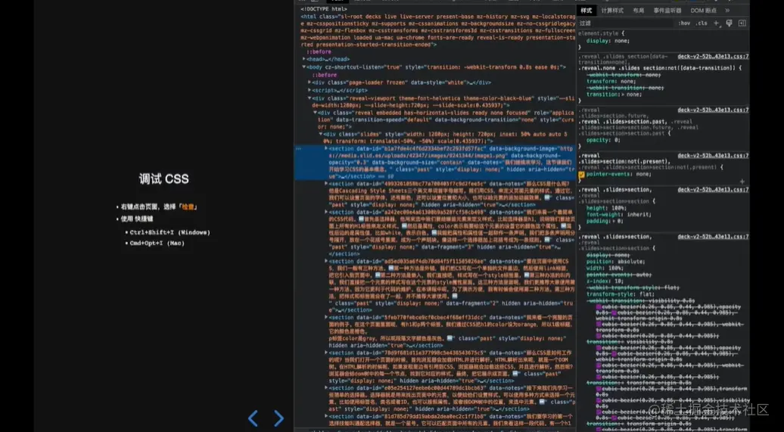Open deck-v2 css link for not(.present) rule

pos(713,156)
